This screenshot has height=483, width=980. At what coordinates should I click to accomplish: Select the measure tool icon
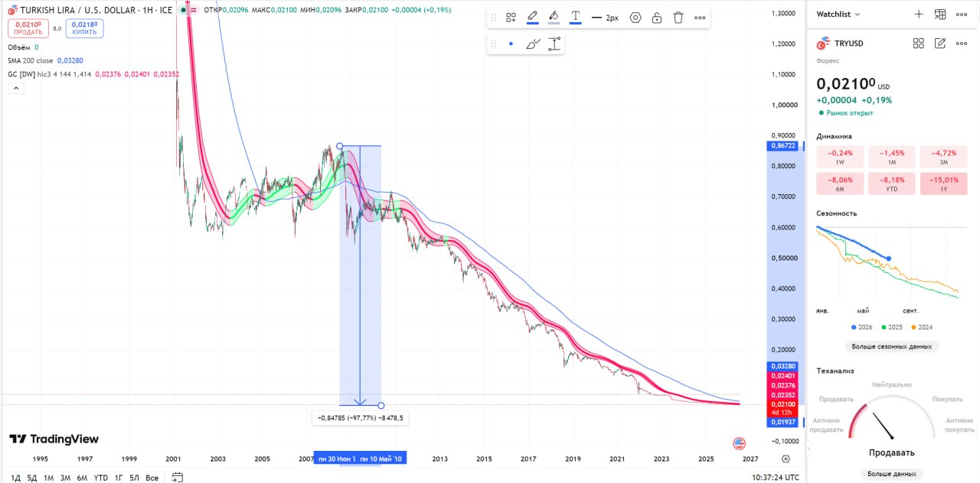point(554,44)
